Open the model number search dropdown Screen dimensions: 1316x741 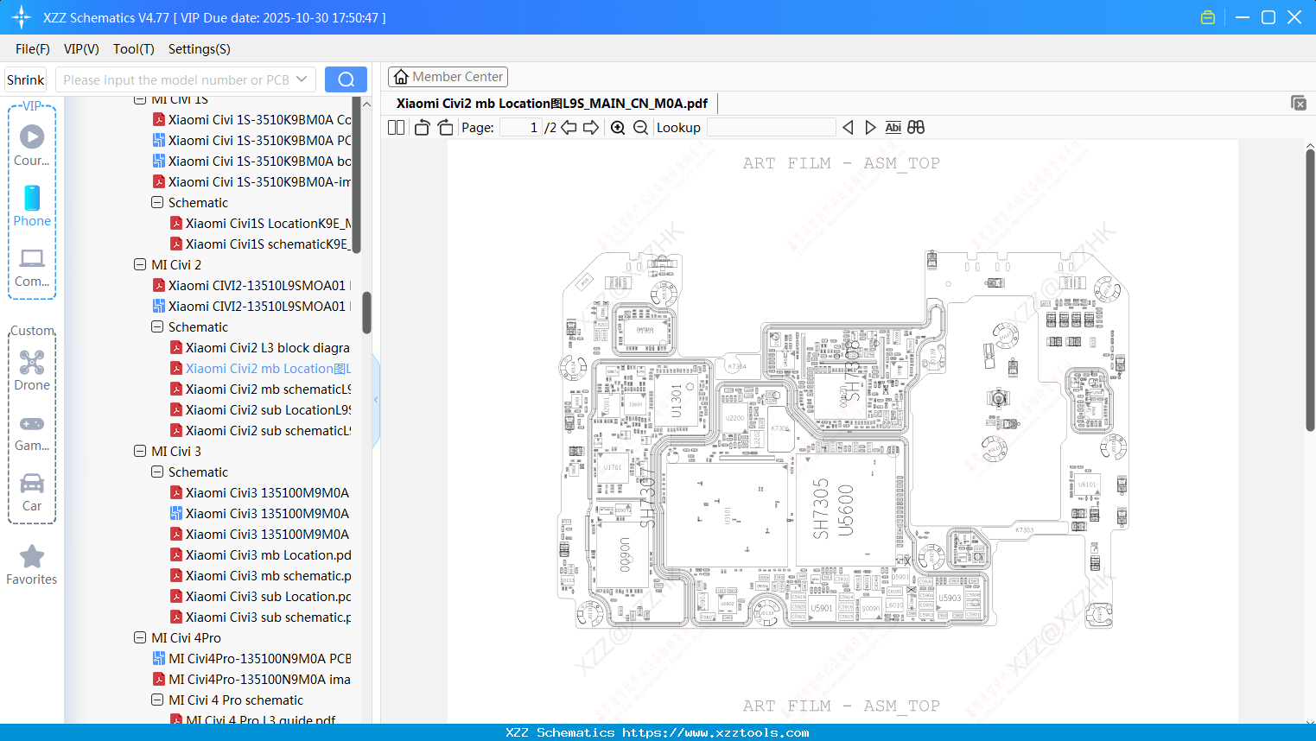[x=302, y=79]
